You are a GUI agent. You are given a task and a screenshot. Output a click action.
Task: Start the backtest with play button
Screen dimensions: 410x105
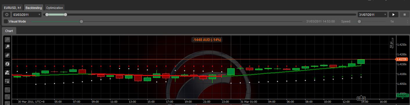point(393,14)
